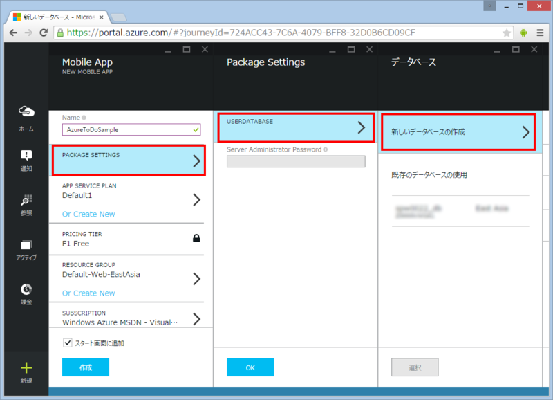Viewport: 553px width, 400px height.
Task: Click the green Android extension icon
Action: (523, 33)
